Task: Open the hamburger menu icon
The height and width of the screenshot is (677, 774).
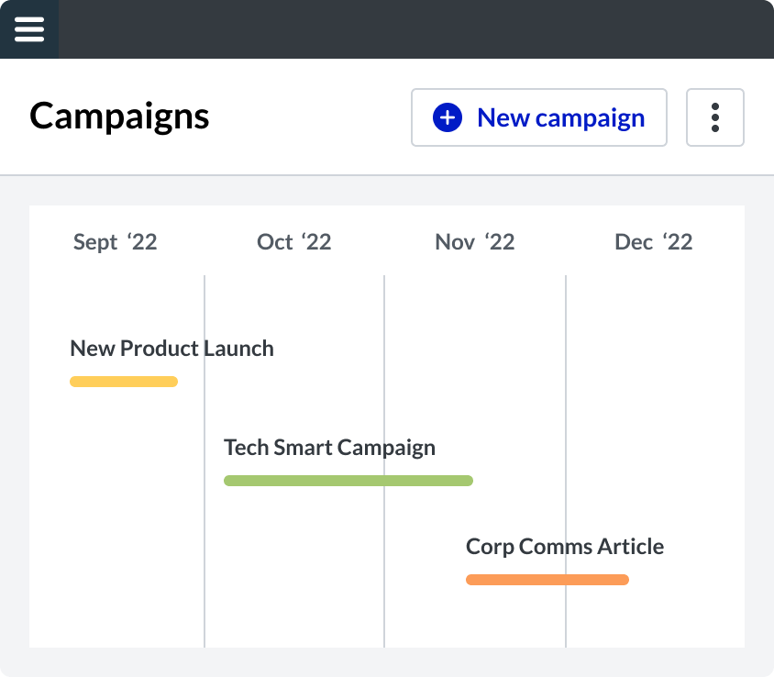Action: point(29,29)
